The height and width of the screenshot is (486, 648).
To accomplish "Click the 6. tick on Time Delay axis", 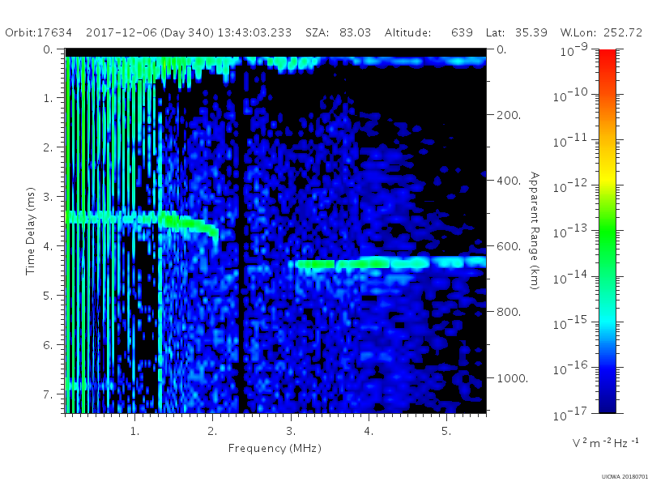I will 48,345.
